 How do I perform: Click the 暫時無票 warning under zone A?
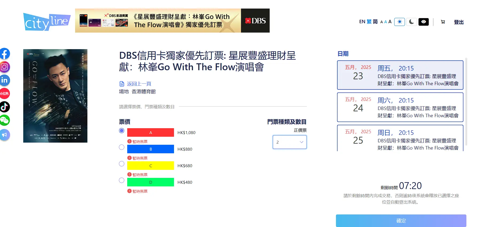tap(138, 142)
